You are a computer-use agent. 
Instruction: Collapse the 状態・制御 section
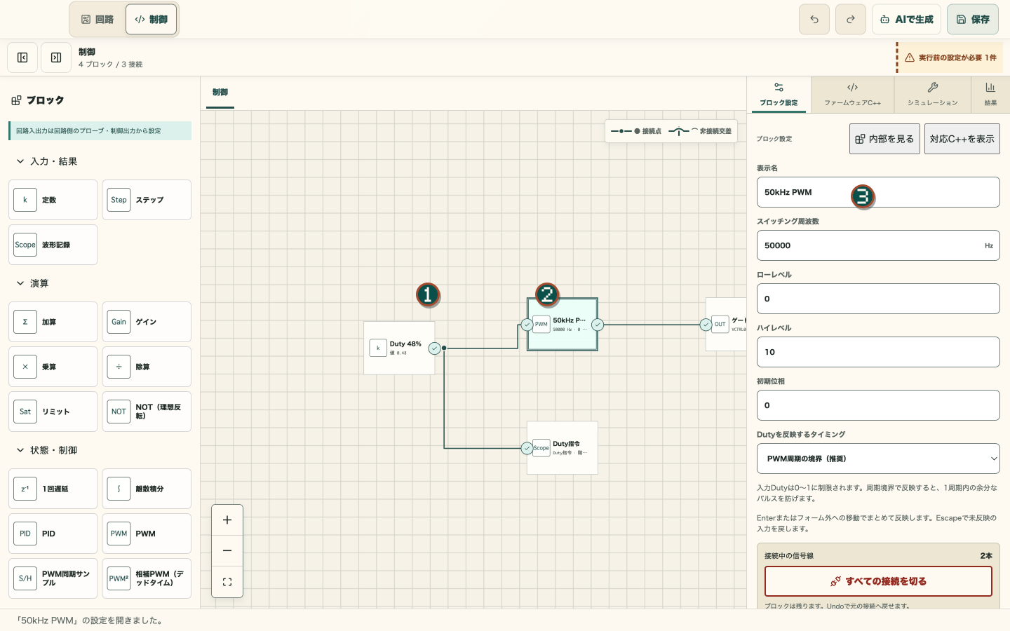46,450
